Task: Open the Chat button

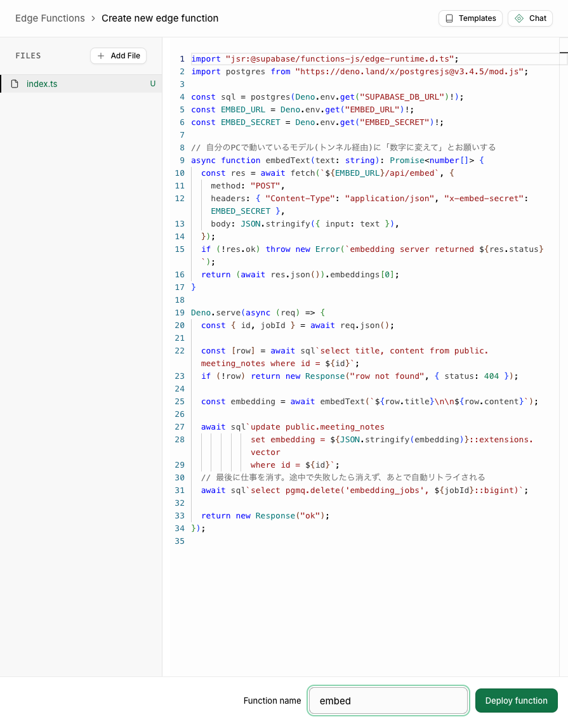Action: 530,18
